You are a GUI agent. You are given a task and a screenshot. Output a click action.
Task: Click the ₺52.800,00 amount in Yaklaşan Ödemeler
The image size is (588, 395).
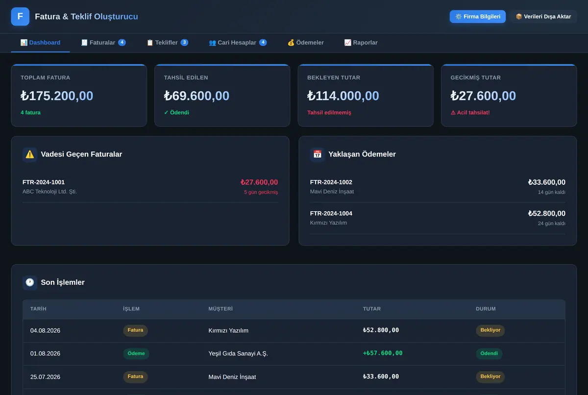[547, 214]
